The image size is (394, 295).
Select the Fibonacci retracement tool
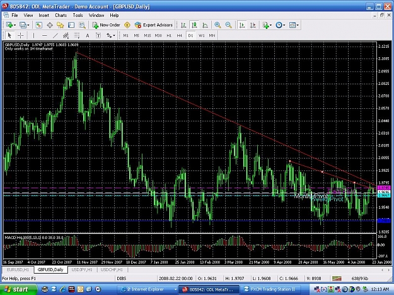point(77,36)
